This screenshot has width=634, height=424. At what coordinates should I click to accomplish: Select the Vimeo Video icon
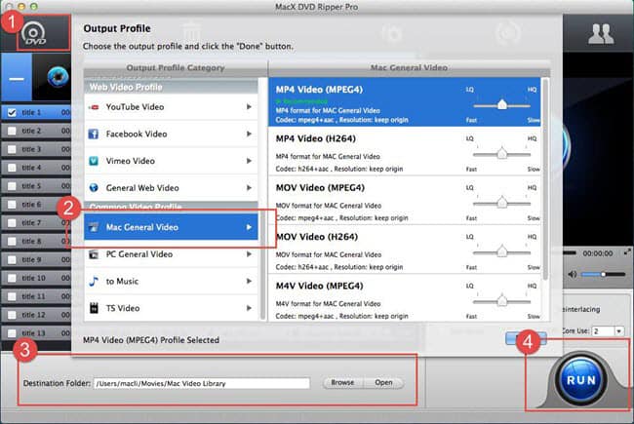click(x=94, y=161)
